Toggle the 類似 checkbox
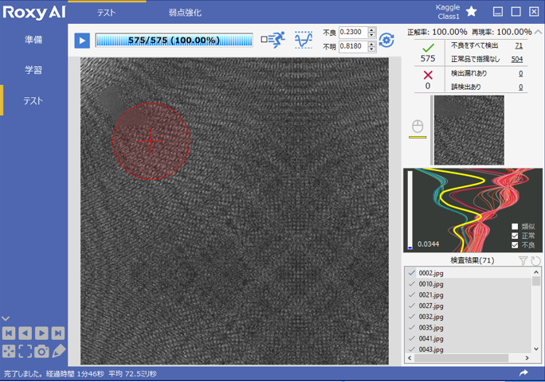 [515, 226]
